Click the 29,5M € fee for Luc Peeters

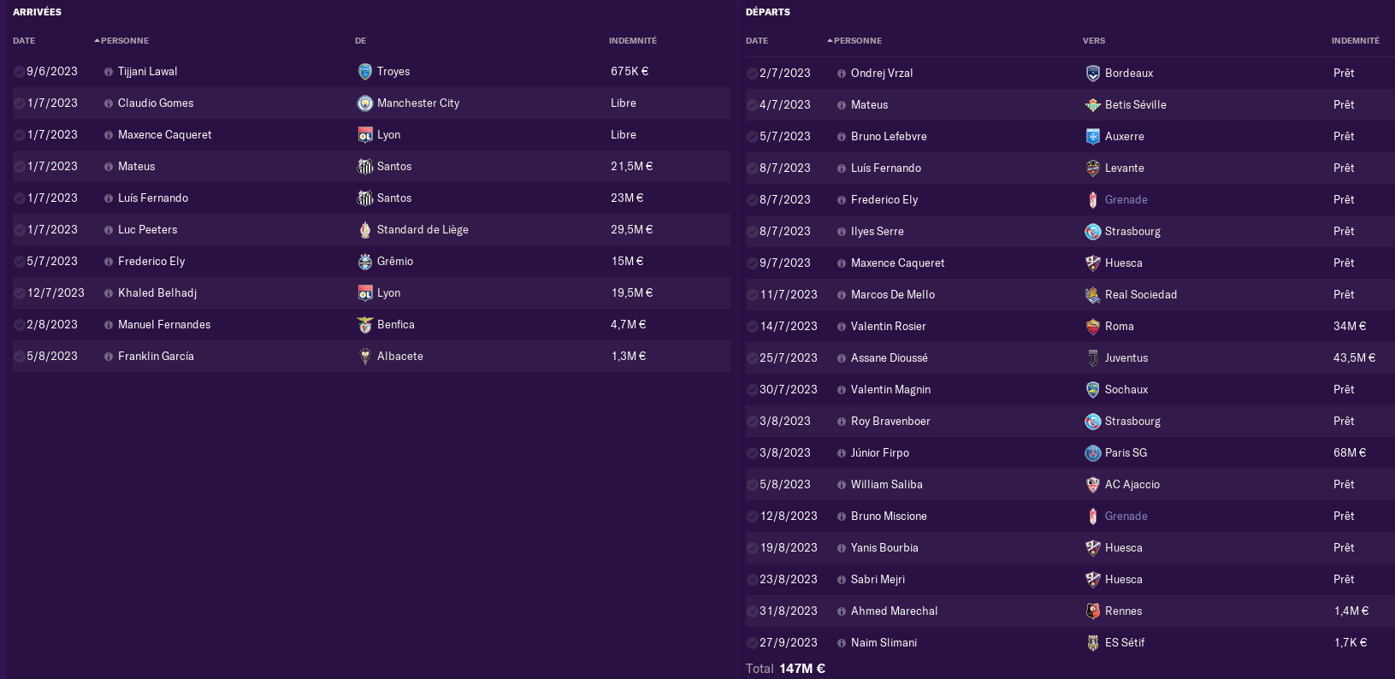(x=632, y=230)
